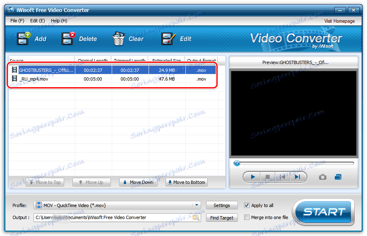Stop the preview playback
Image resolution: width=367 pixels, height=236 pixels.
tap(268, 177)
